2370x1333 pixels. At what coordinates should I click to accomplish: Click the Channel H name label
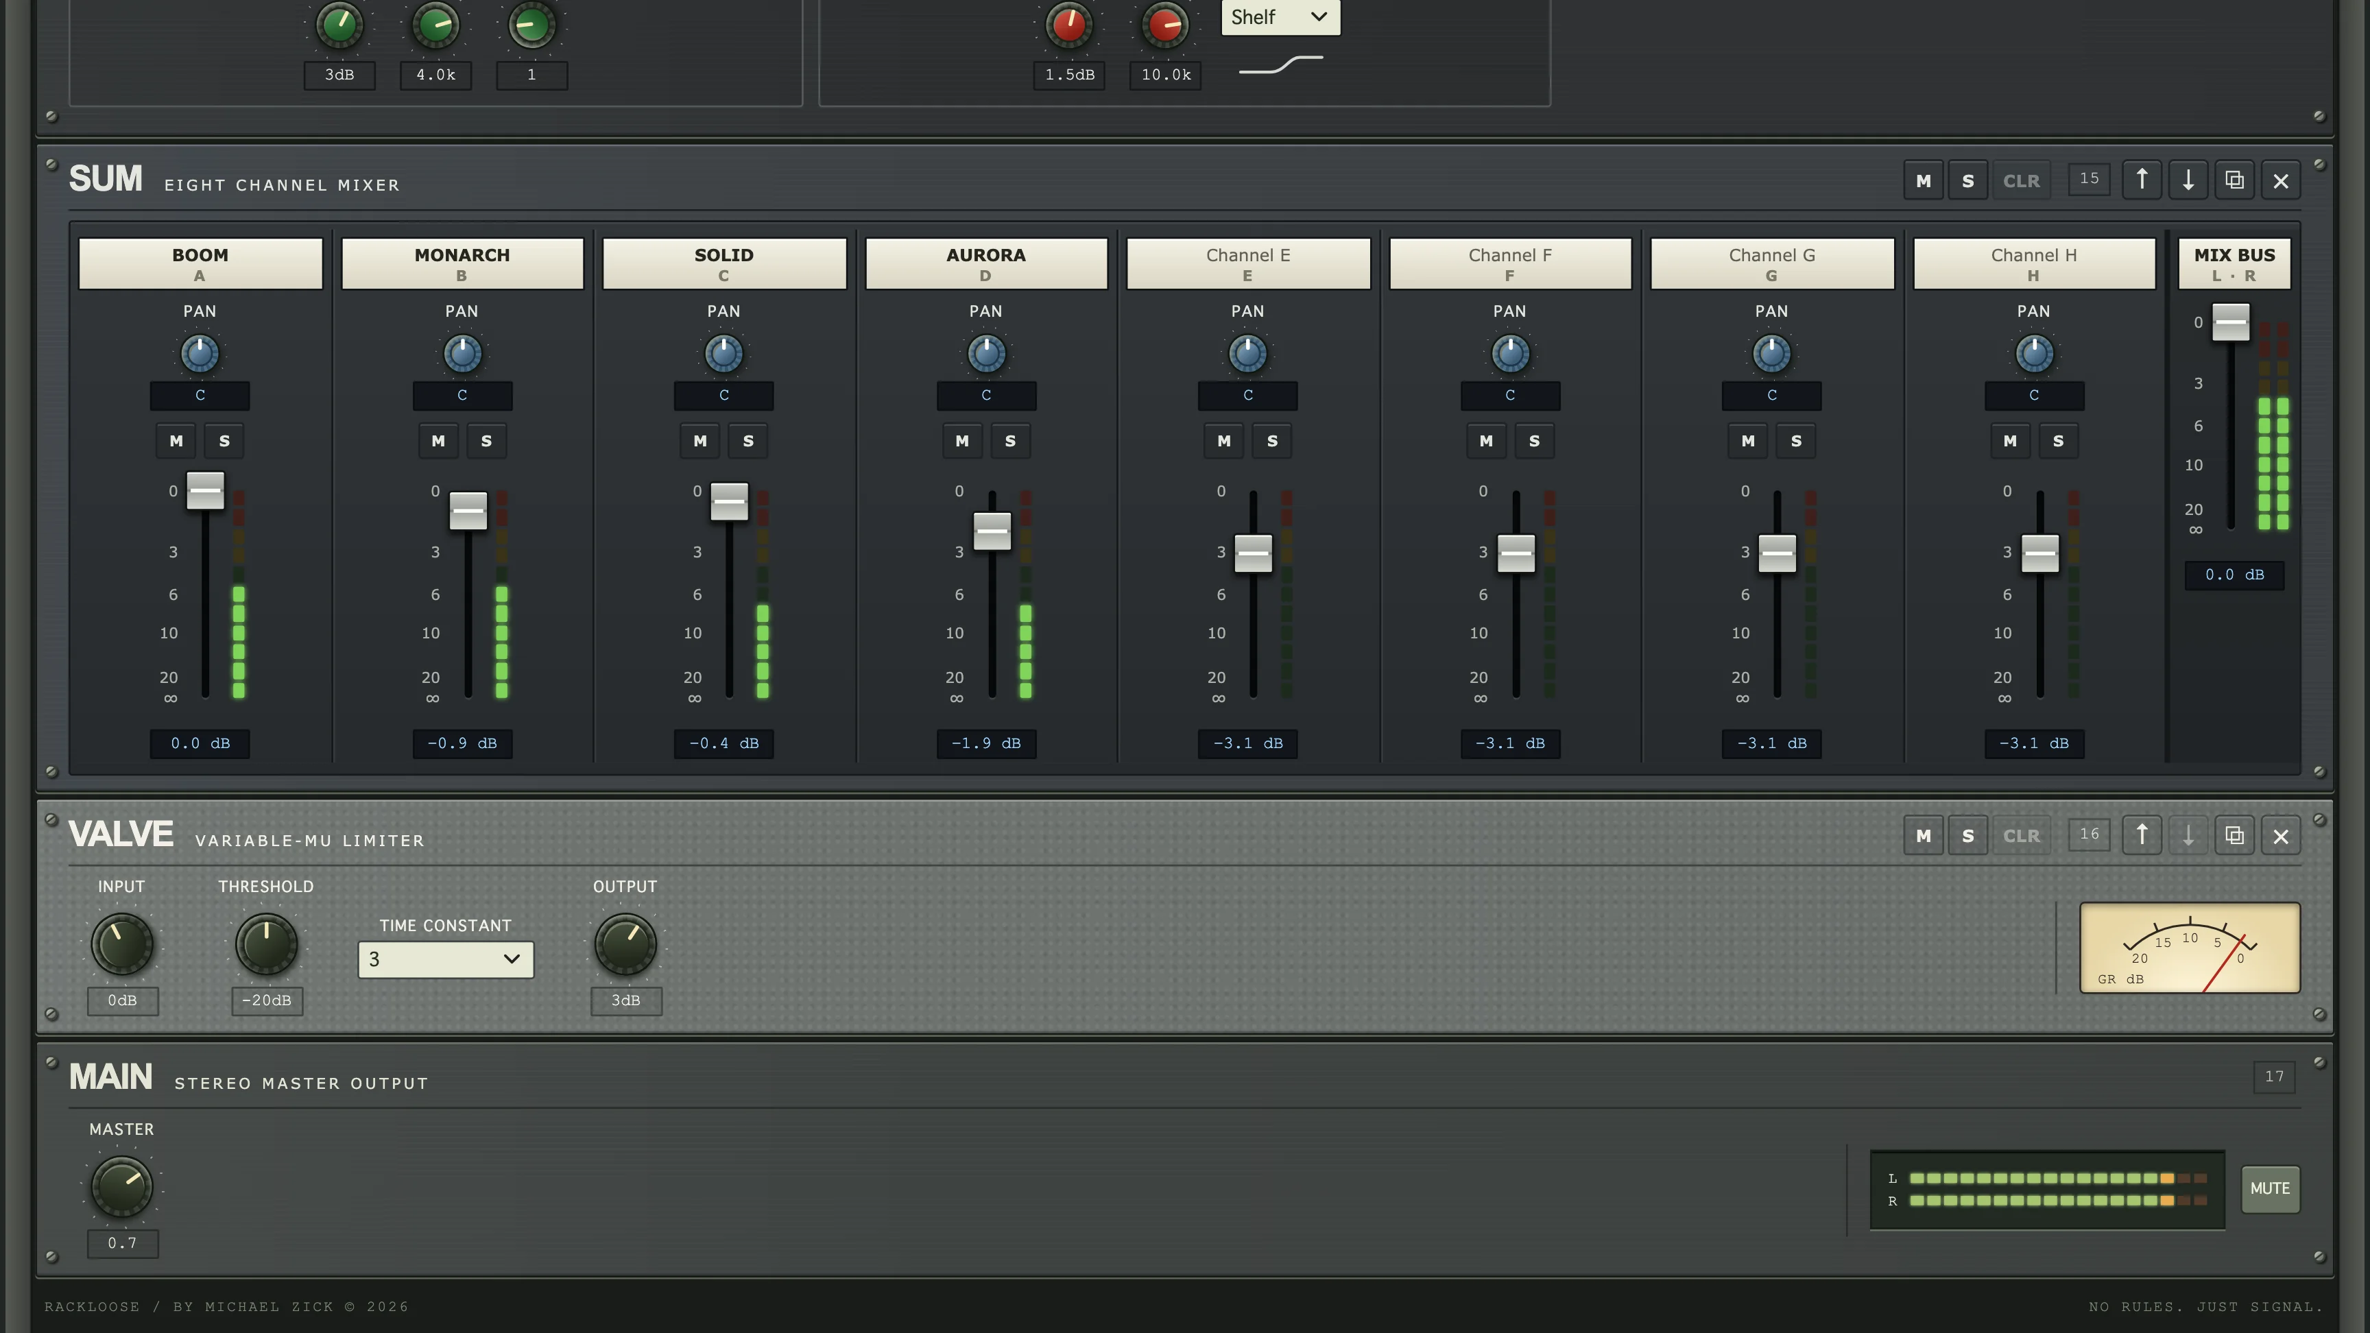pyautogui.click(x=2033, y=263)
